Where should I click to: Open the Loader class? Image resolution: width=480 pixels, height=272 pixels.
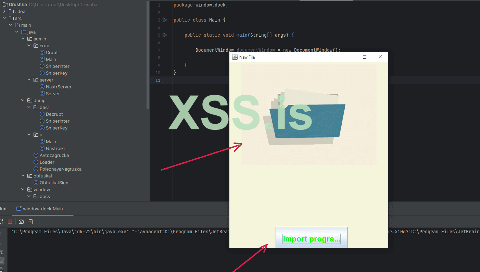coord(44,162)
